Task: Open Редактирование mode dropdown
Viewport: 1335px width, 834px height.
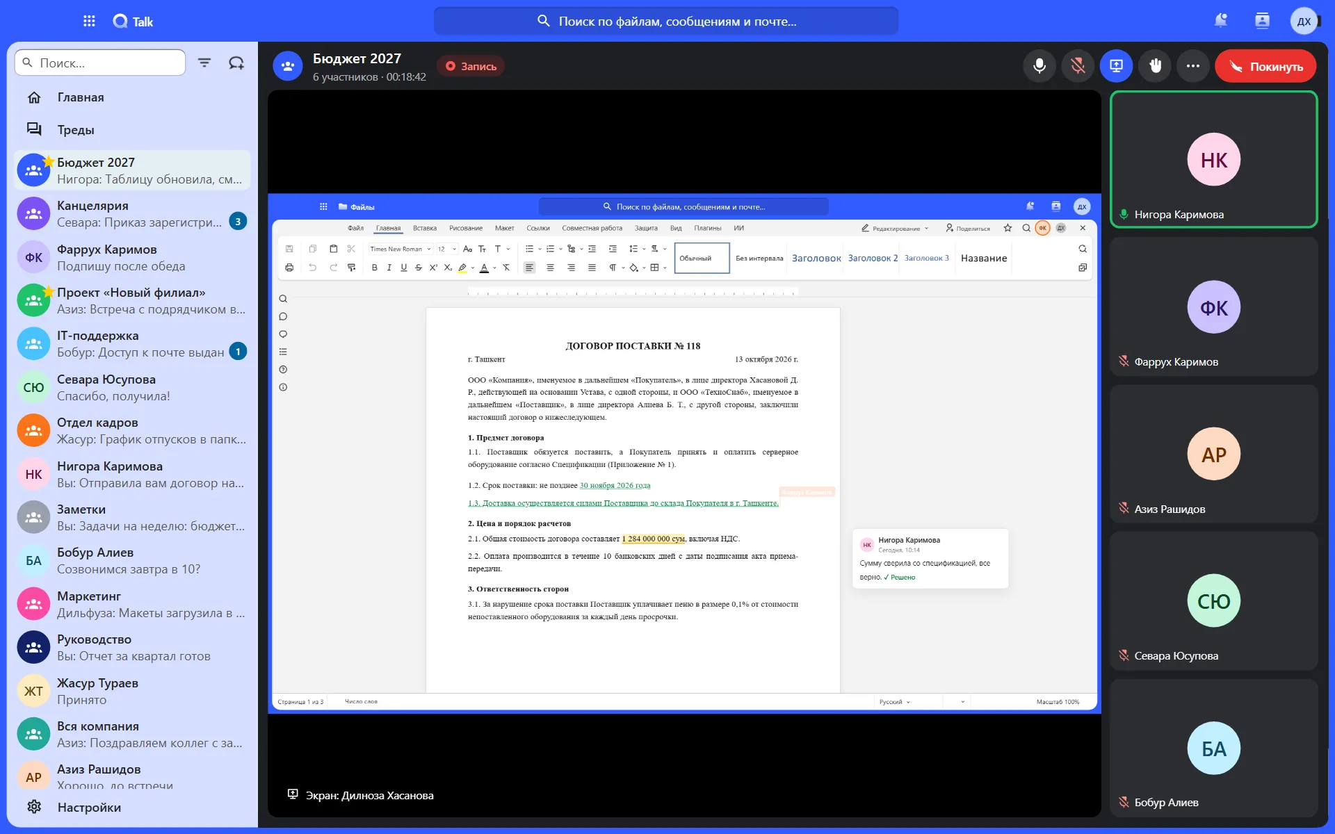Action: click(895, 228)
